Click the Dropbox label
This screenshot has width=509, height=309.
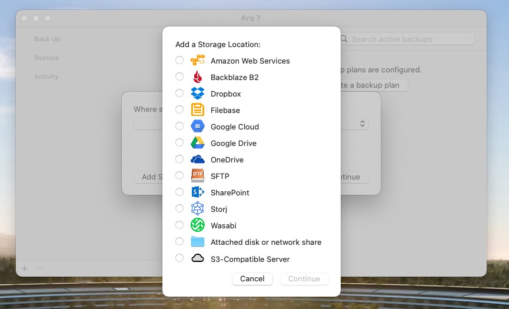coord(225,94)
